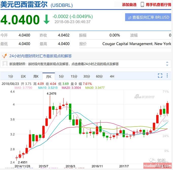Switch chart to 5分 interval
The height and width of the screenshot is (170, 173).
click(x=61, y=76)
